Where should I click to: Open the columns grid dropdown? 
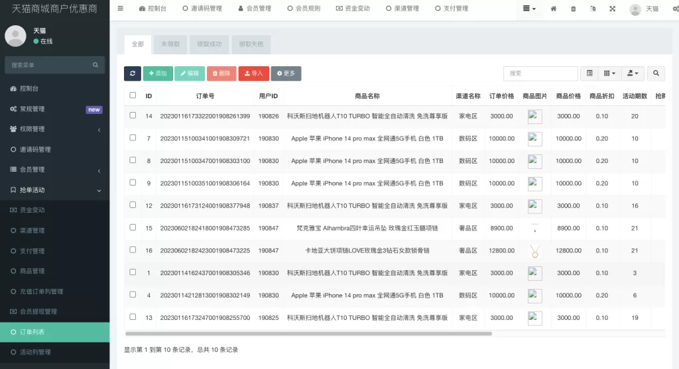(x=609, y=74)
